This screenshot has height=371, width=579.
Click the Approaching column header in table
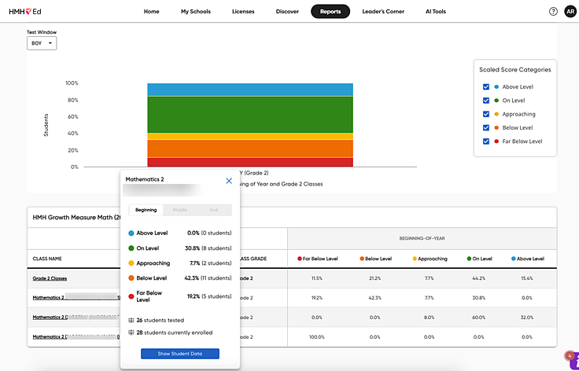(x=430, y=259)
